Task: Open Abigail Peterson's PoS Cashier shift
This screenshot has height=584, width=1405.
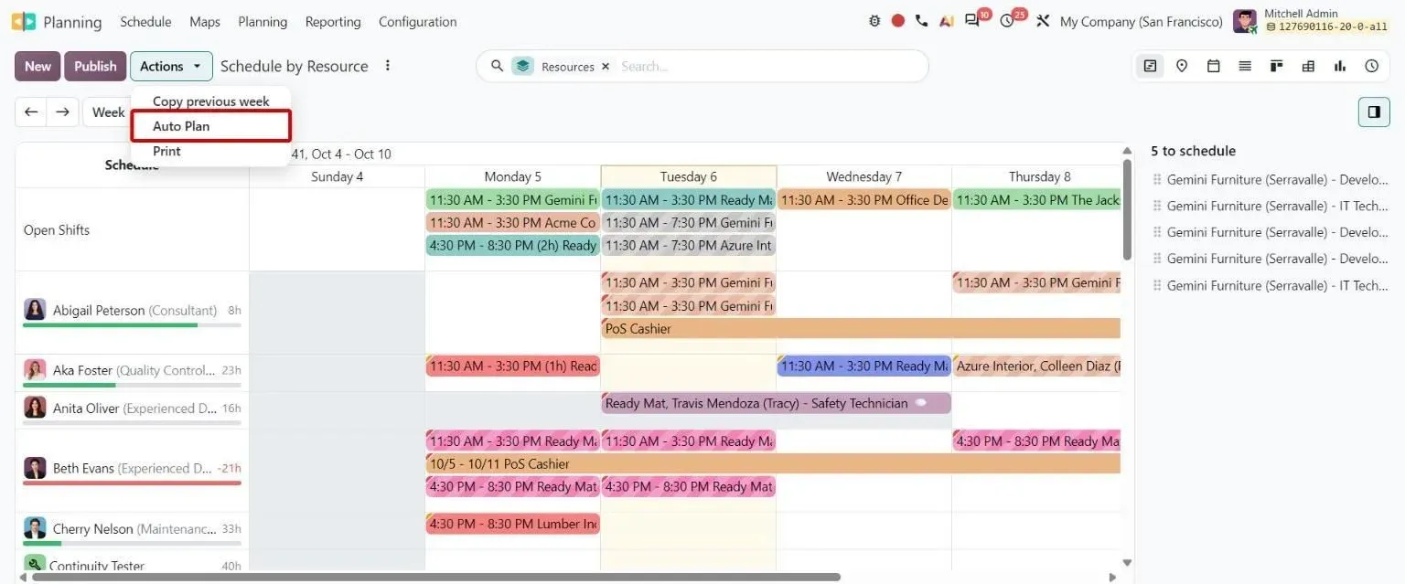Action: [861, 328]
